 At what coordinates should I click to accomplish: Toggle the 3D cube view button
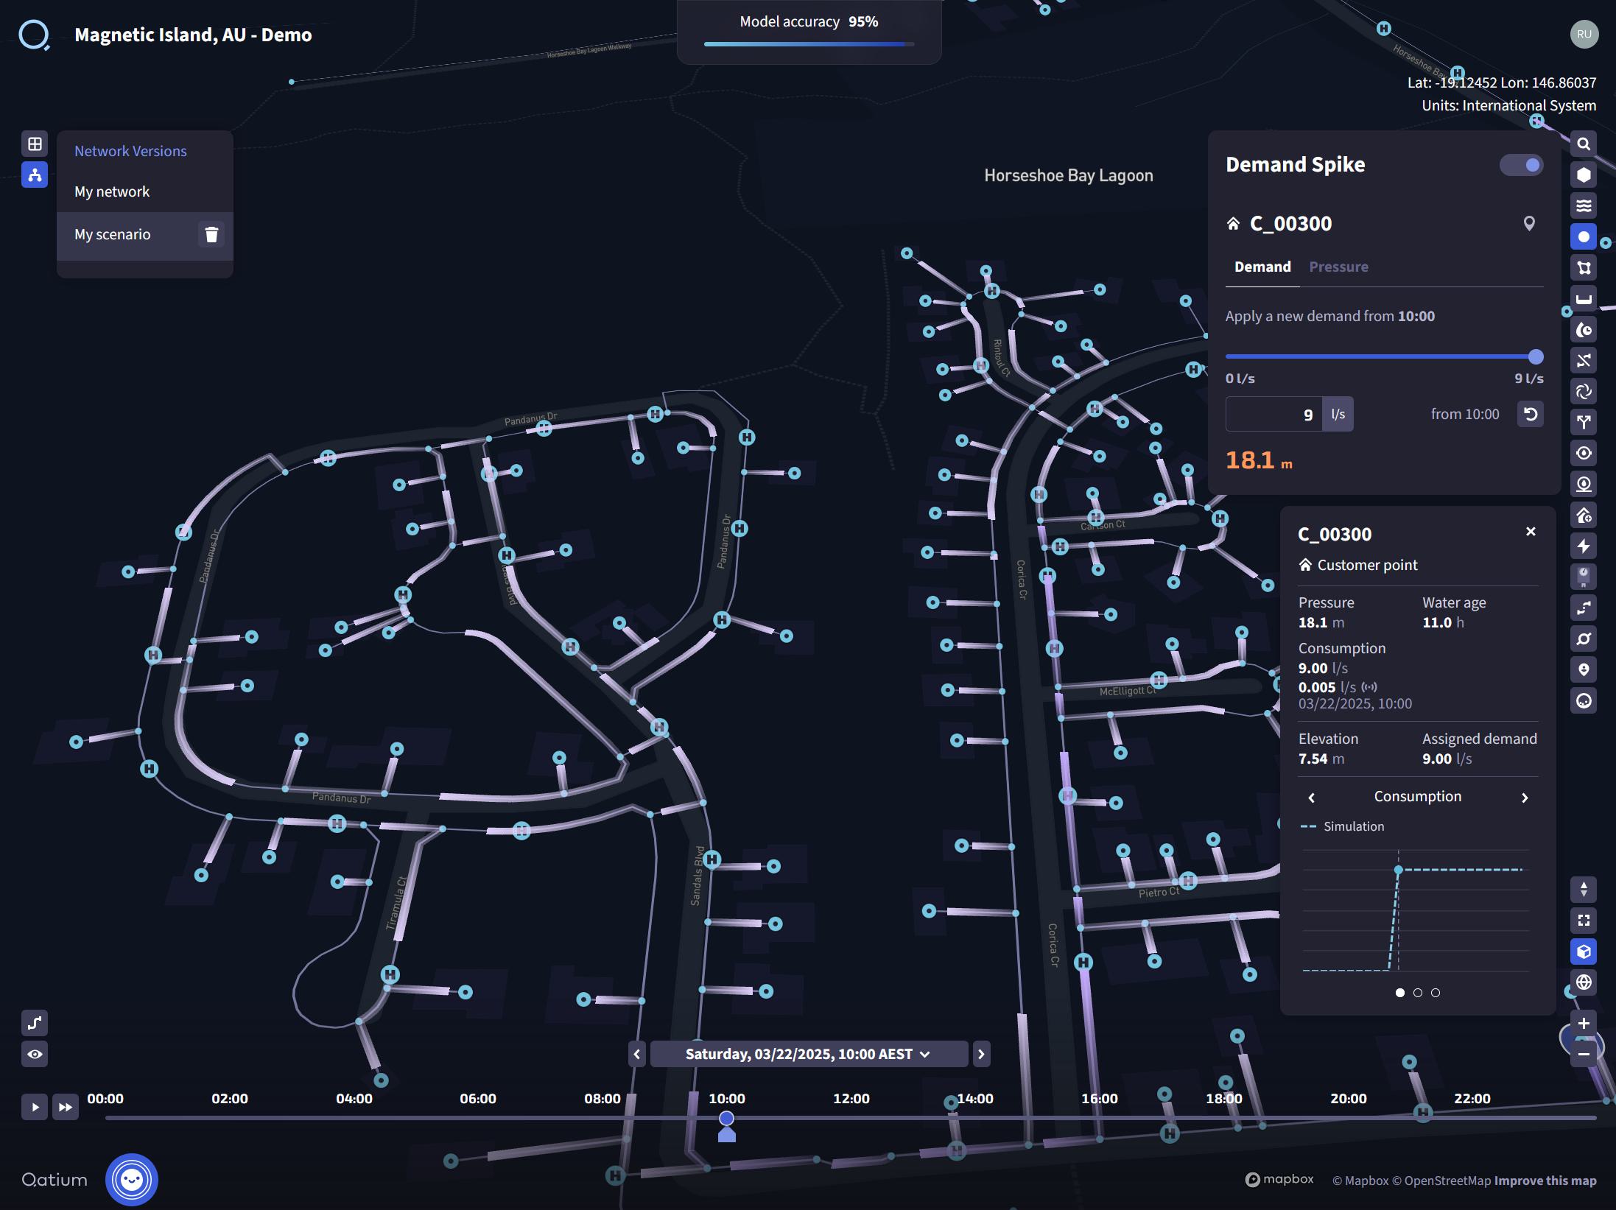pyautogui.click(x=1584, y=952)
